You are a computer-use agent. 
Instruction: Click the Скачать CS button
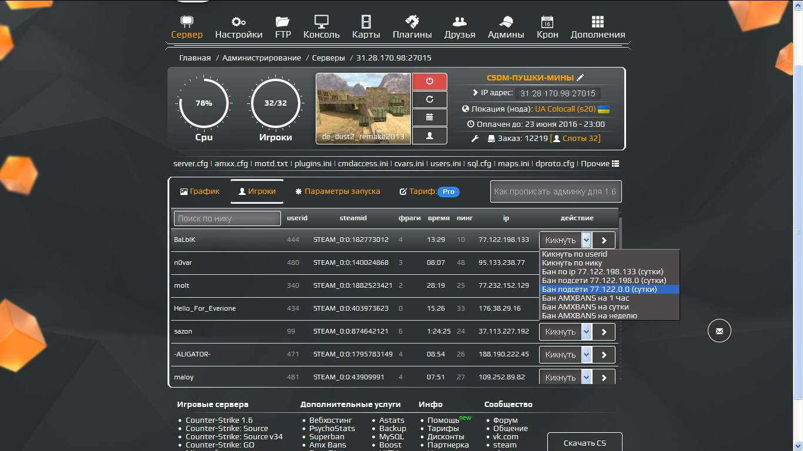(584, 443)
